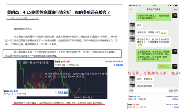Tap the white bubble reading 收到
This screenshot has height=112, width=183.
[x=139, y=25]
